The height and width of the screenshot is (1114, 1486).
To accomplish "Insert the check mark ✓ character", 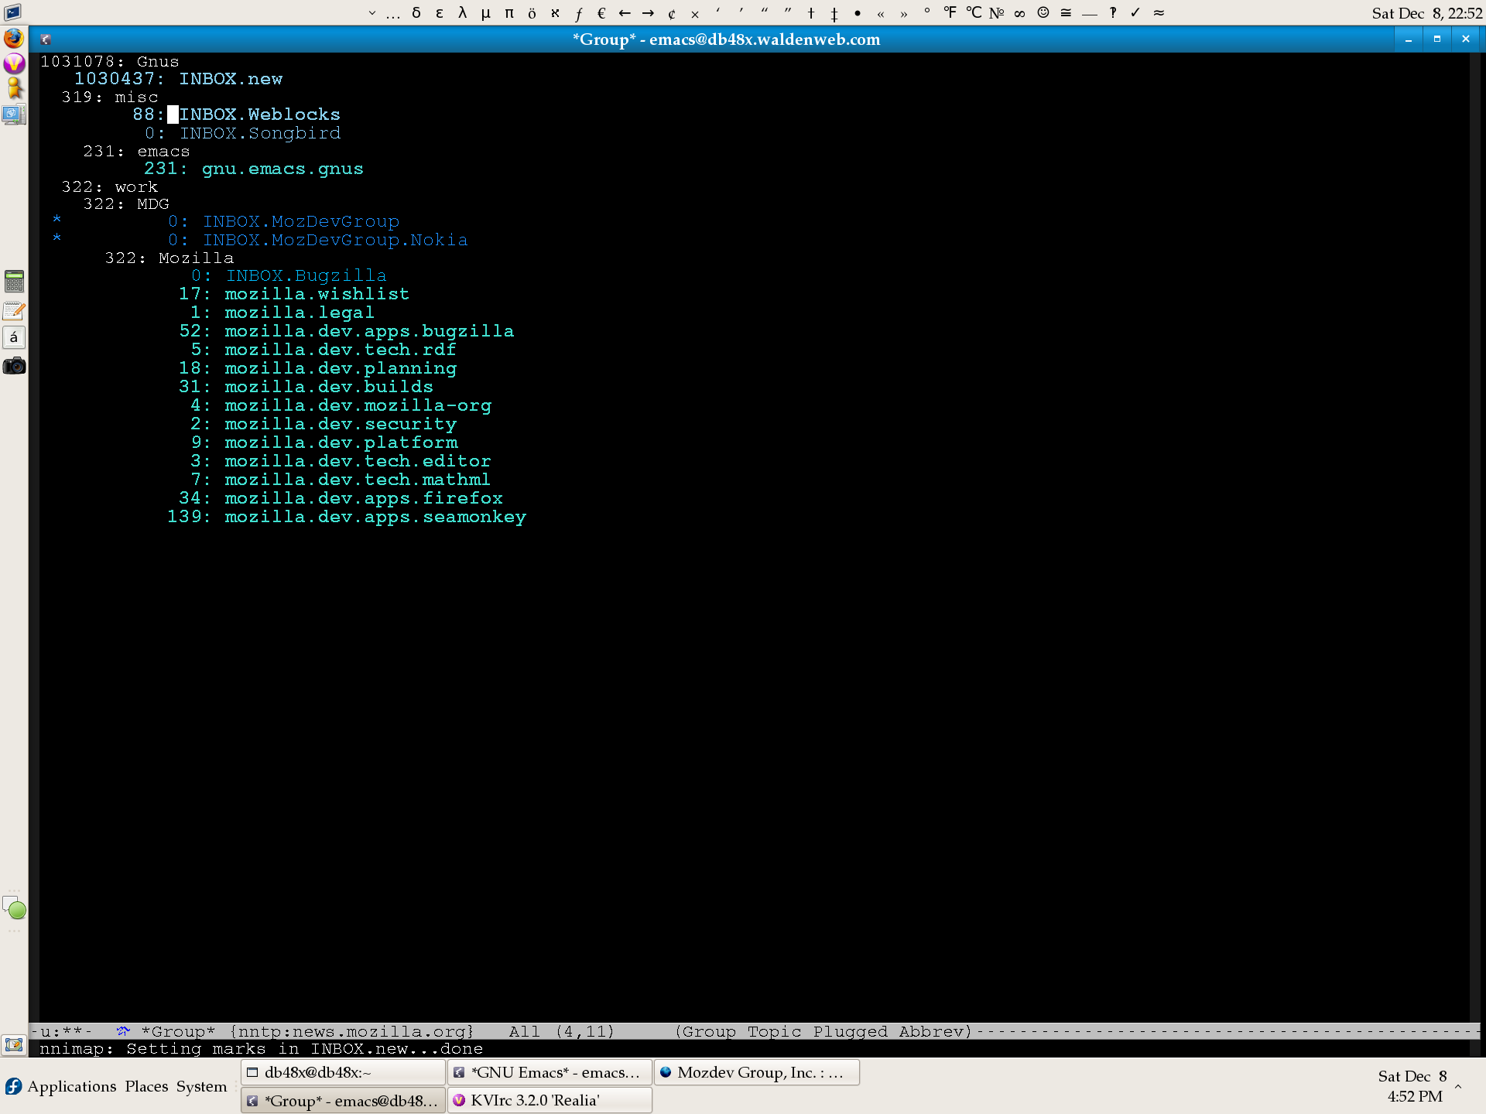I will pyautogui.click(x=1135, y=12).
